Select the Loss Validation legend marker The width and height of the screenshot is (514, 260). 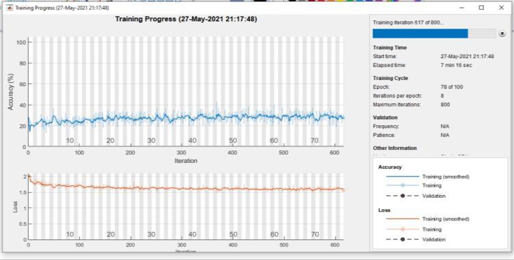point(403,239)
